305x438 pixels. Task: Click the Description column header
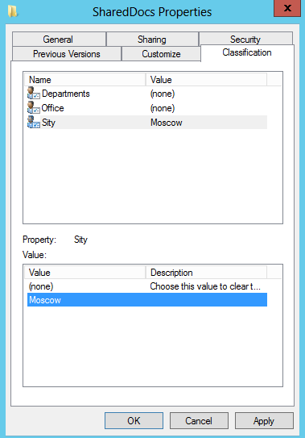coord(206,273)
